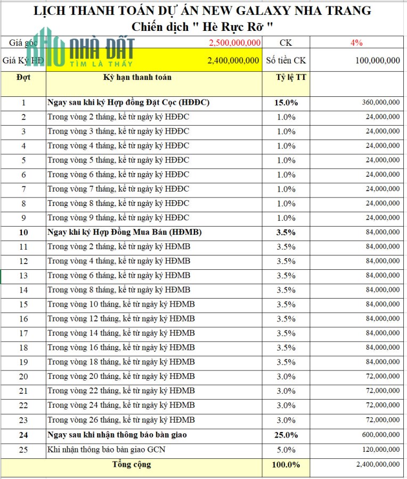Image resolution: width=407 pixels, height=479 pixels.
Task: Click Trong vòng 20 tháng, kể từ ngày ký HĐMB
Action: [x=121, y=376]
